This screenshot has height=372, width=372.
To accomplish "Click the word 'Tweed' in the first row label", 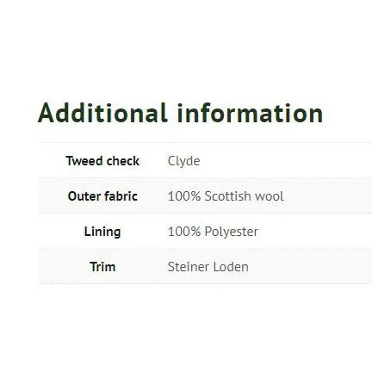I will coord(84,161).
